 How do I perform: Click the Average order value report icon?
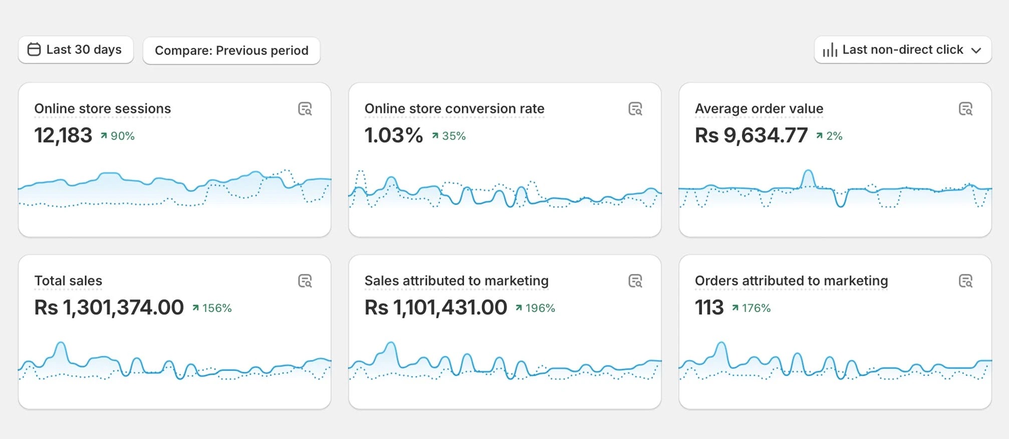click(965, 109)
